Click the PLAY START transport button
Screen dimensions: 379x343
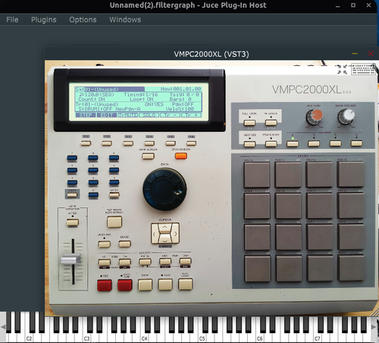click(x=186, y=285)
